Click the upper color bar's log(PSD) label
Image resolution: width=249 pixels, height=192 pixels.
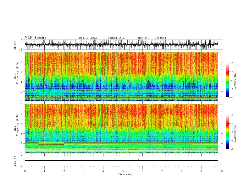click(235, 82)
